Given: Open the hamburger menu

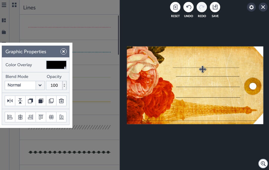Looking at the screenshot, I should (x=4, y=5).
